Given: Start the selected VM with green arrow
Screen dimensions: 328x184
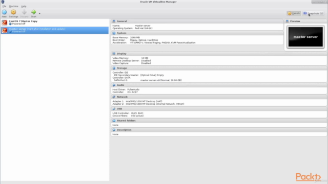Looking at the screenshot, I should point(33,12).
